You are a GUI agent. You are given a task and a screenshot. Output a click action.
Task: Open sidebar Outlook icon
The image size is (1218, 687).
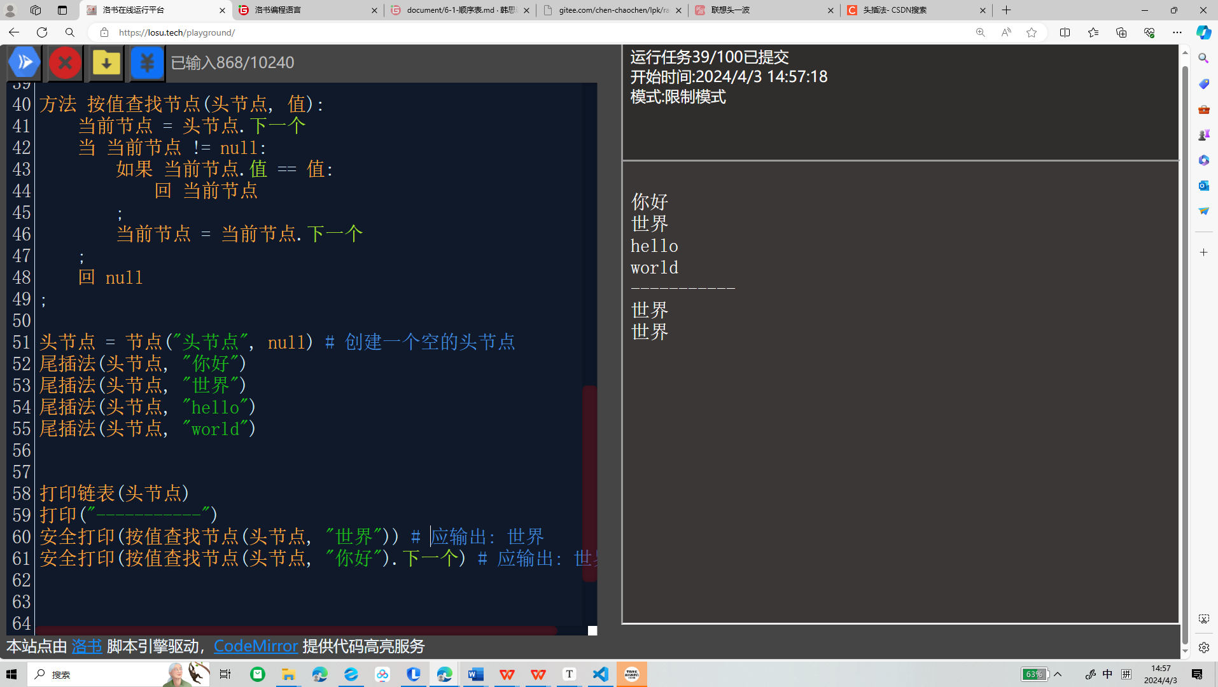pos(1203,186)
